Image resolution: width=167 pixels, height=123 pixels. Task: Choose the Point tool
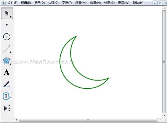[7, 25]
